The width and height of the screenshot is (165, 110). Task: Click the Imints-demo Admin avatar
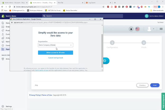(146, 16)
